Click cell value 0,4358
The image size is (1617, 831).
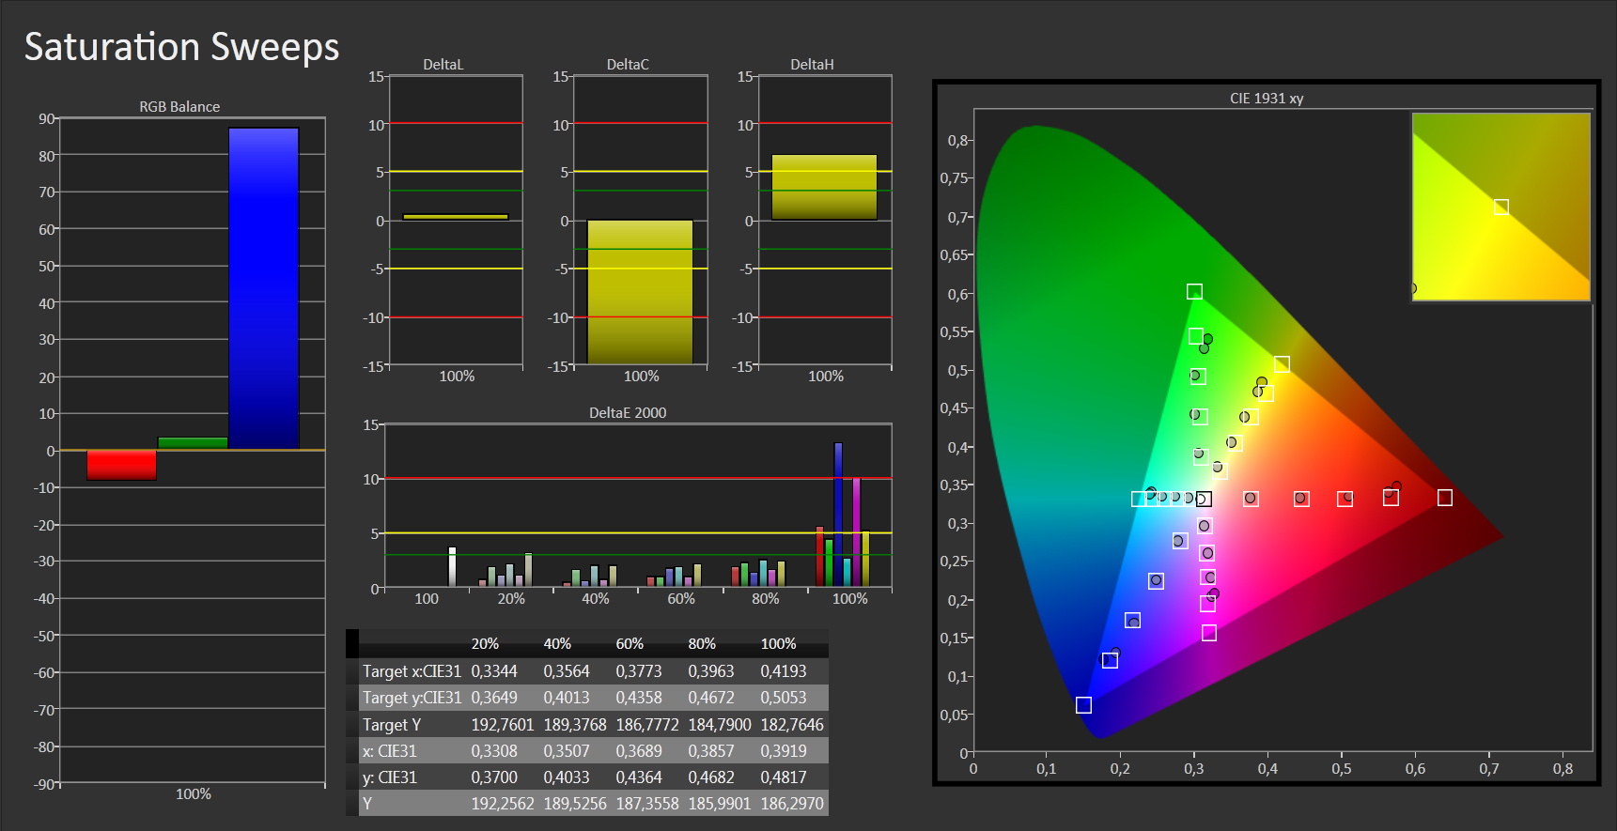click(639, 698)
